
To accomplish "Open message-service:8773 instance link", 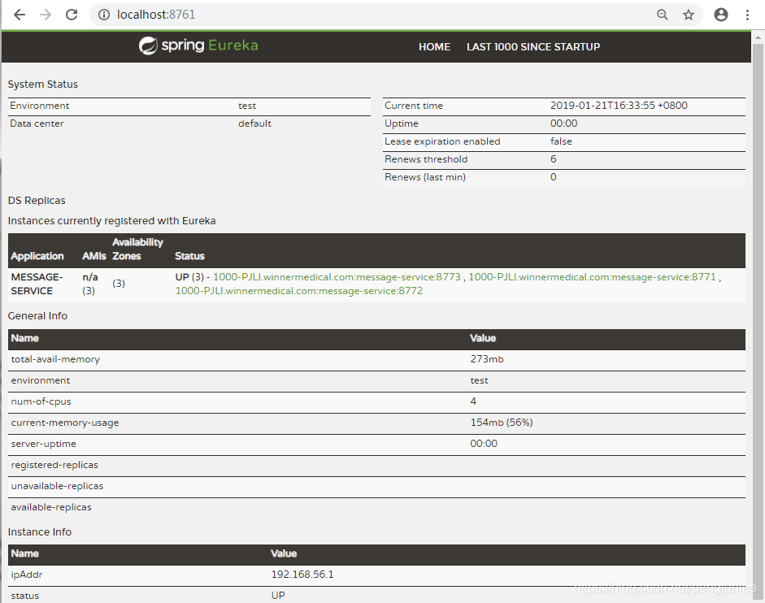I will [x=337, y=276].
